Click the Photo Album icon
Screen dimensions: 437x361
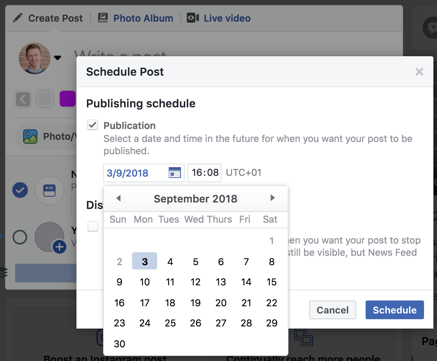[x=103, y=18]
